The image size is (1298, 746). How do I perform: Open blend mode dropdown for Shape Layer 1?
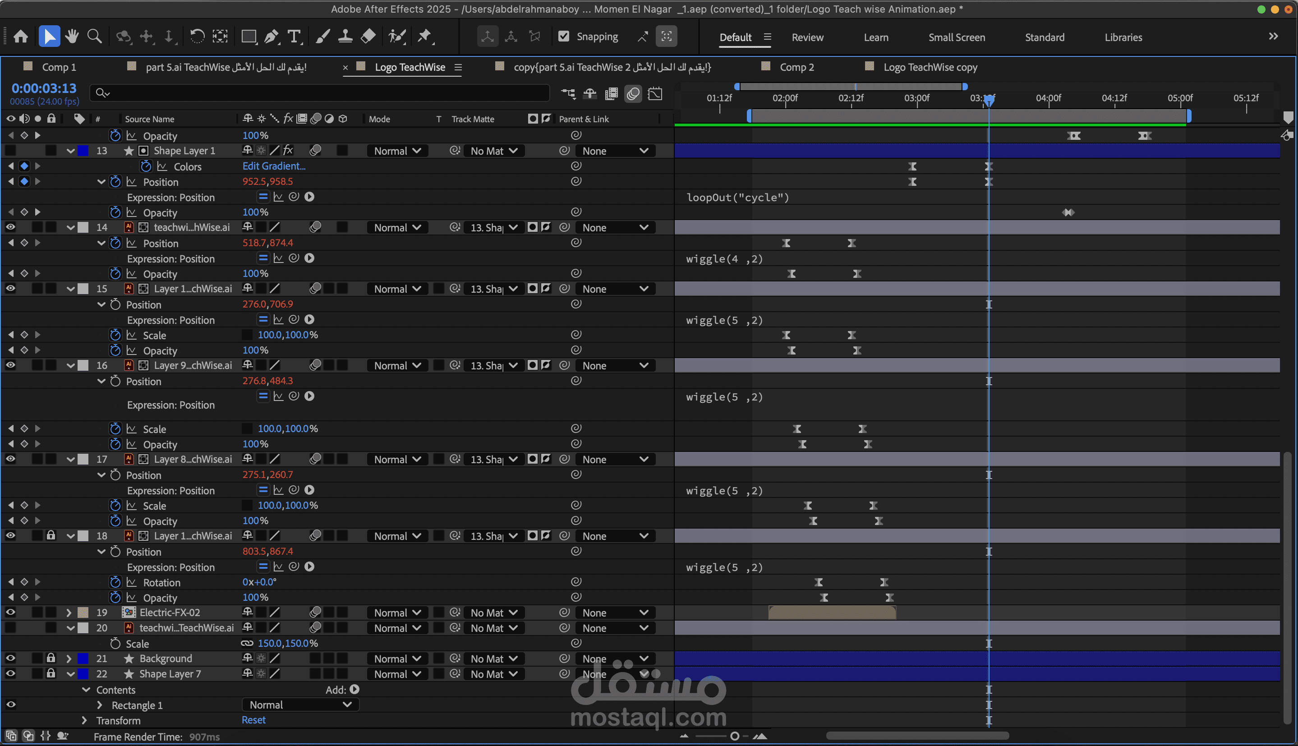point(397,151)
